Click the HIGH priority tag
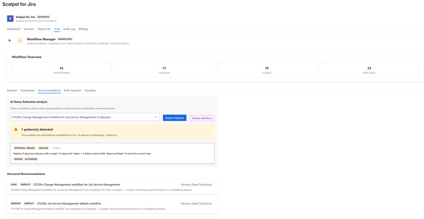 14,185
